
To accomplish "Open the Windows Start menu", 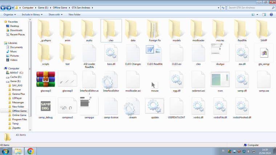I will coord(5,151).
